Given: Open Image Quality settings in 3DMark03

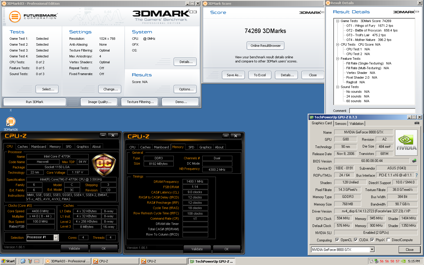Looking at the screenshot, I should pos(100,102).
